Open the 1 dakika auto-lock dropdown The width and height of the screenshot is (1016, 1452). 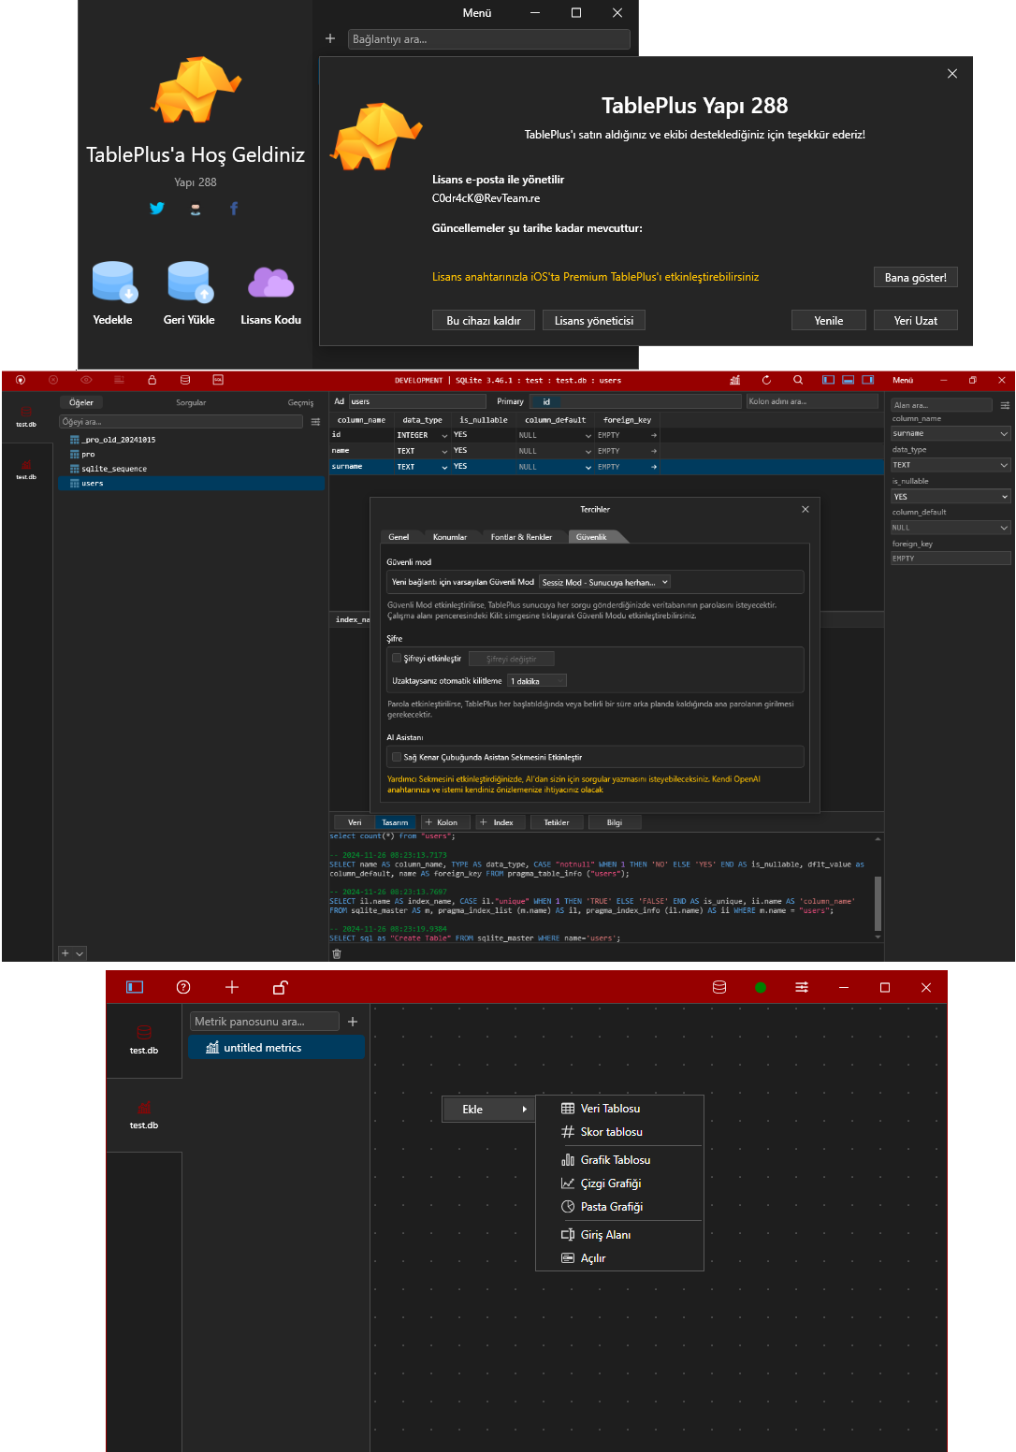(x=537, y=681)
